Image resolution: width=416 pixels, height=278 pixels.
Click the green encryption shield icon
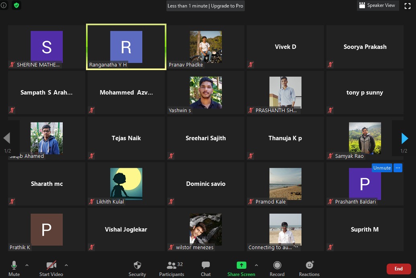coord(16,5)
